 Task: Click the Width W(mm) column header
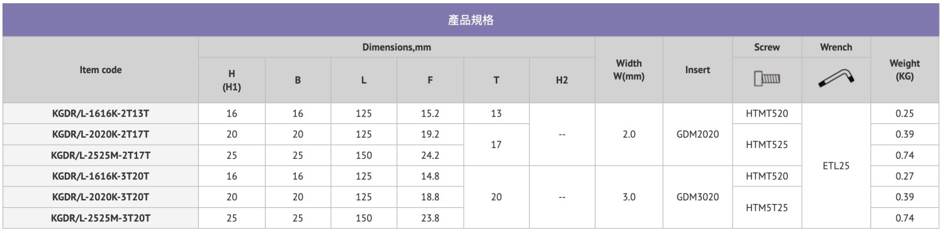(x=629, y=70)
